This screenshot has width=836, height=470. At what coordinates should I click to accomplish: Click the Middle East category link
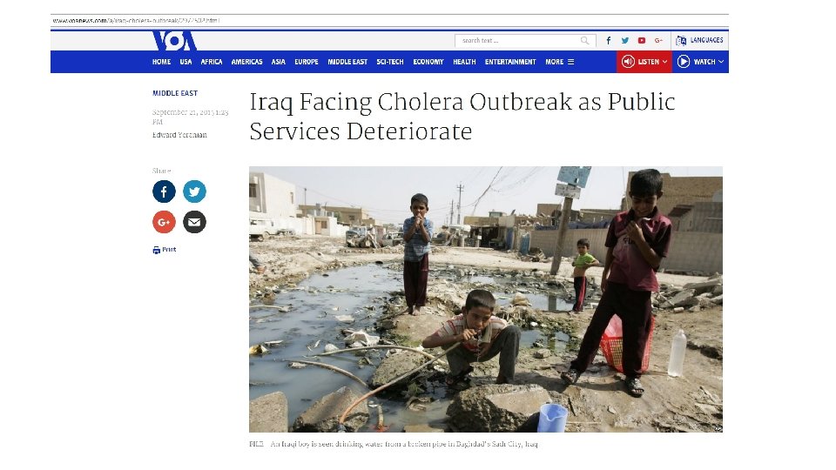click(x=175, y=93)
